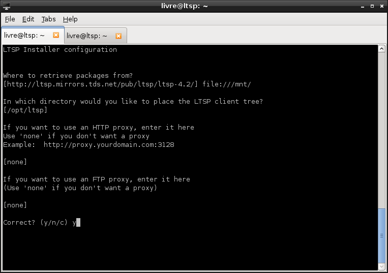Viewport: 388px width, 273px height.
Task: Click the FTP proxy prompt line
Action: pyautogui.click(x=97, y=179)
